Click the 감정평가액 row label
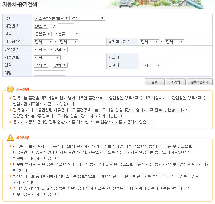The width and height of the screenshot is (215, 204). pyautogui.click(x=13, y=41)
